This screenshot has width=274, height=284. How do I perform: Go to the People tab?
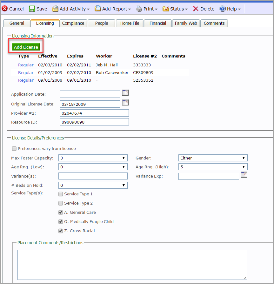102,24
